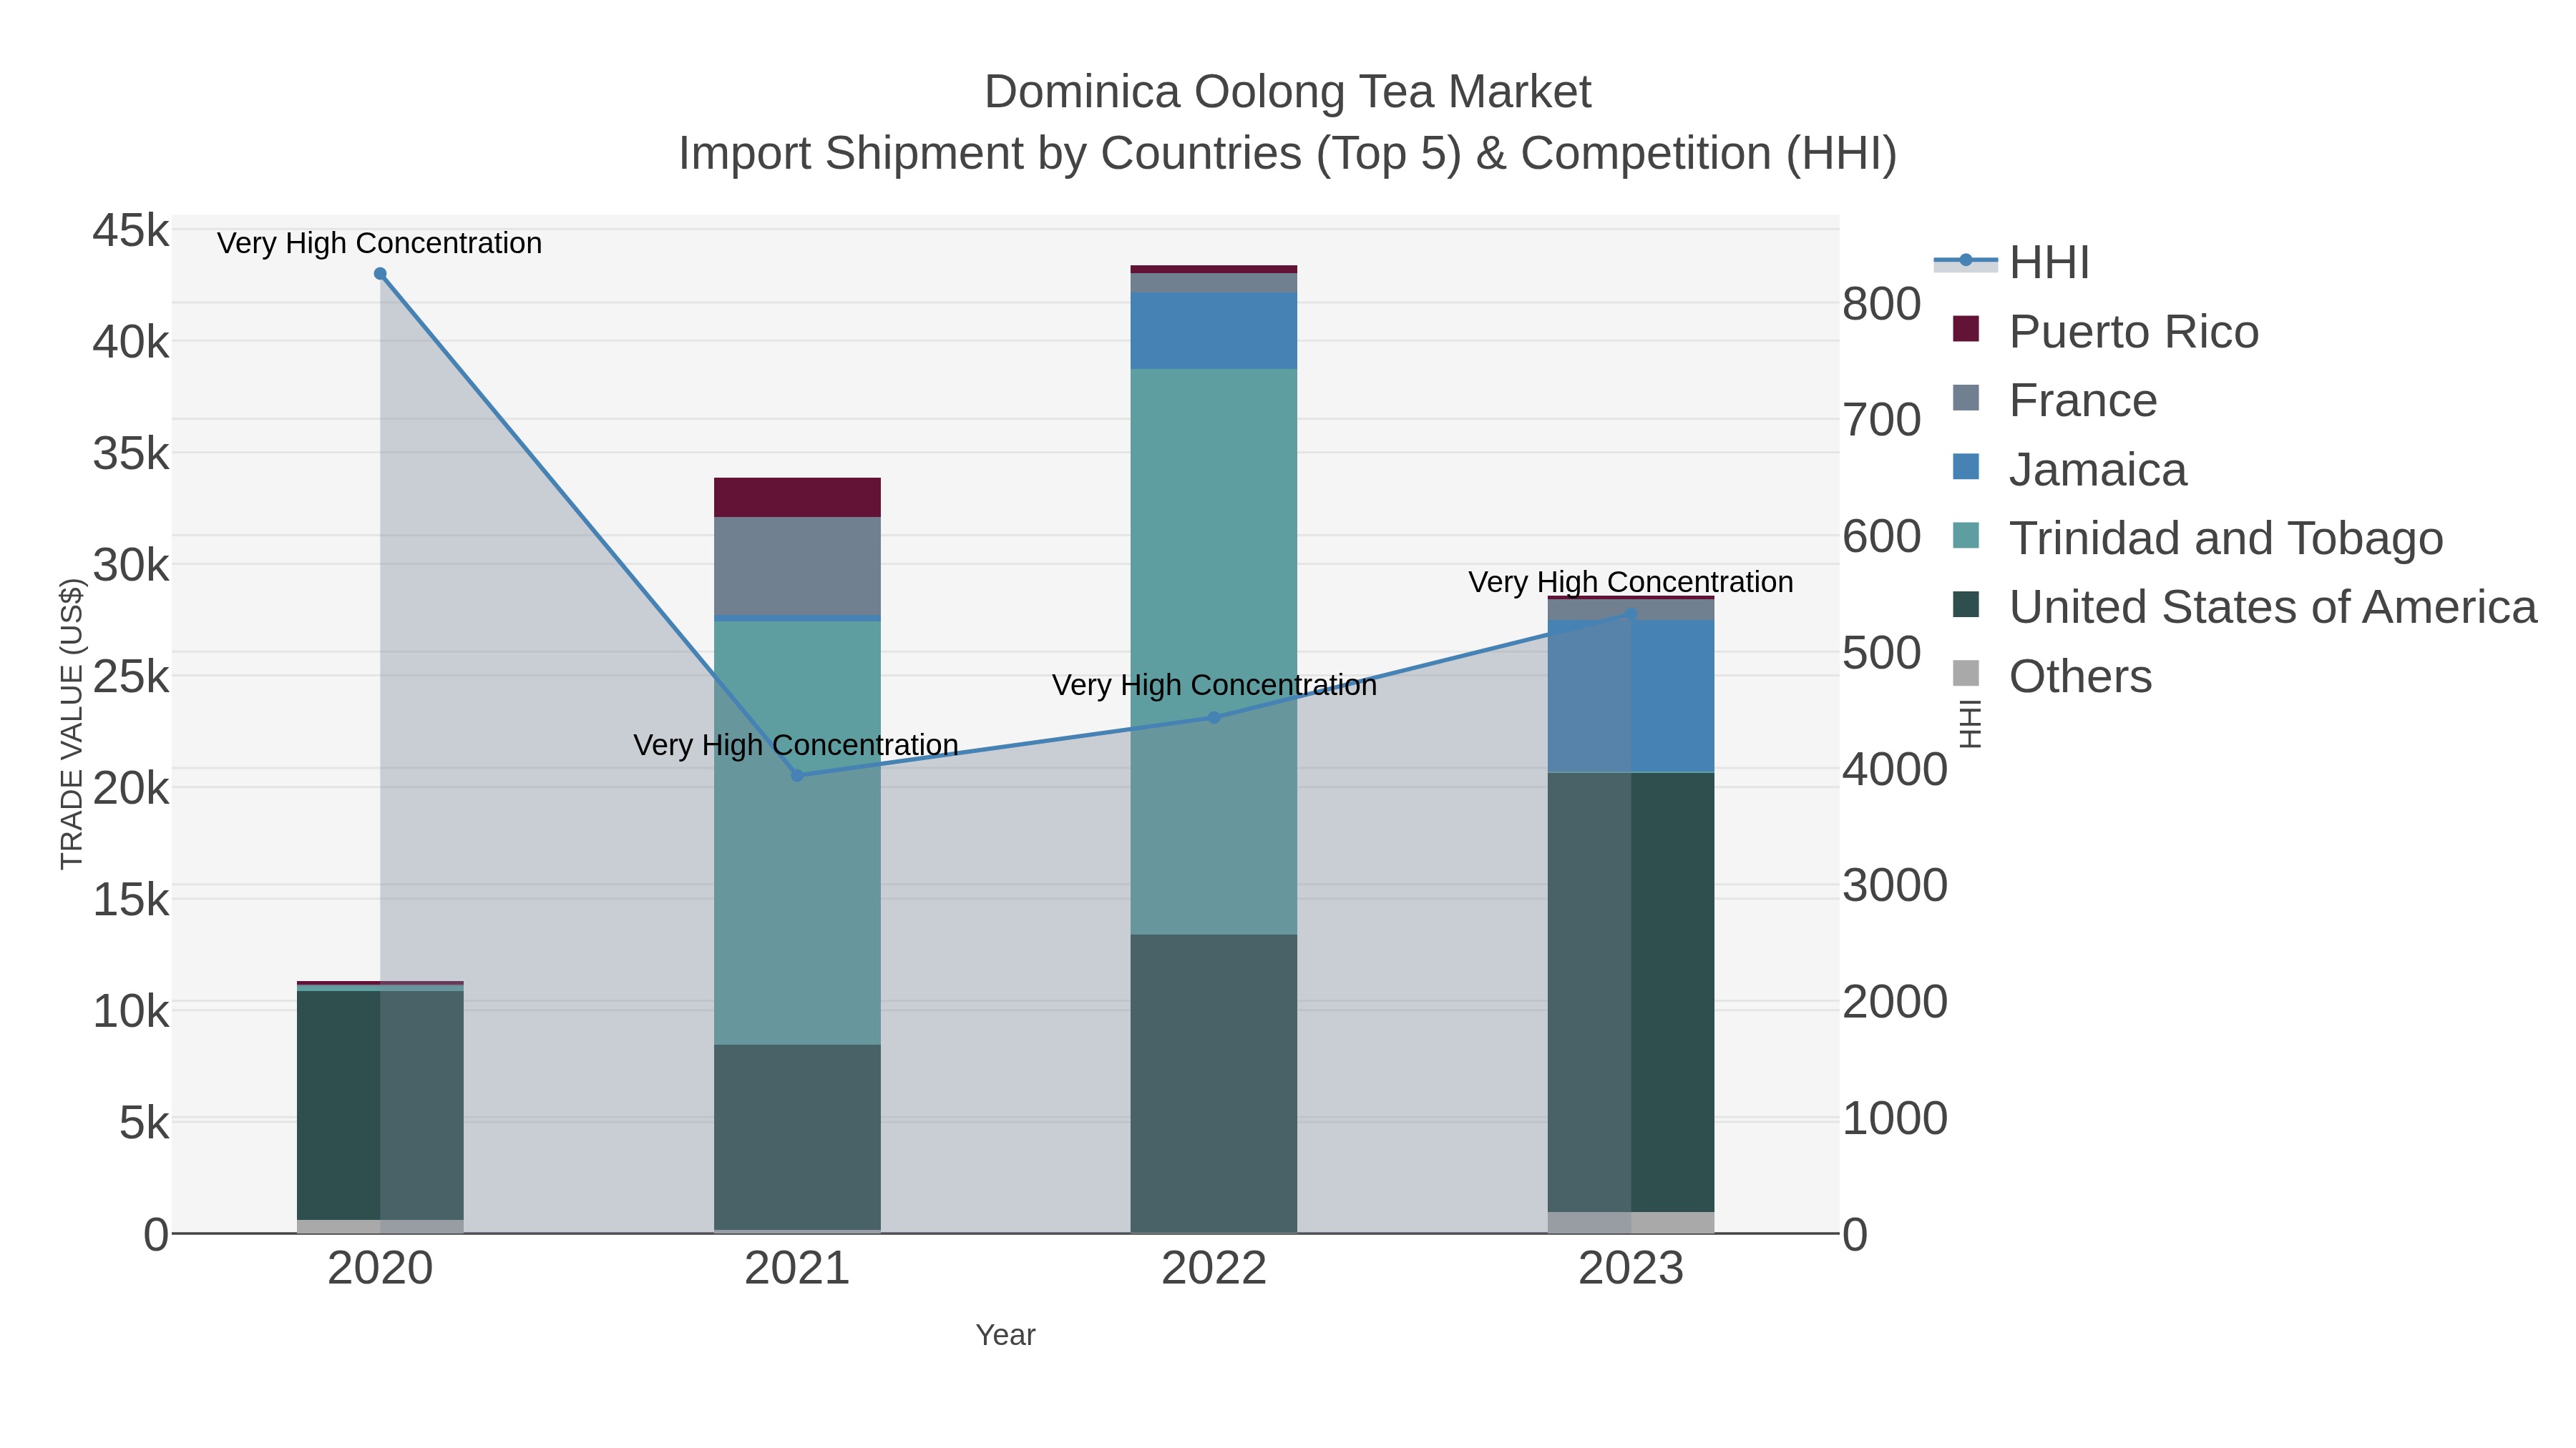Click the 20k y-axis tick label
Screen dimensions: 2576x1448
(131, 789)
